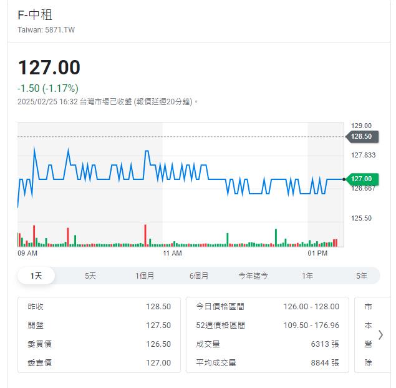Viewport: 396px width, 388px height.
Task: Click the 成交量 label
Action: click(208, 344)
